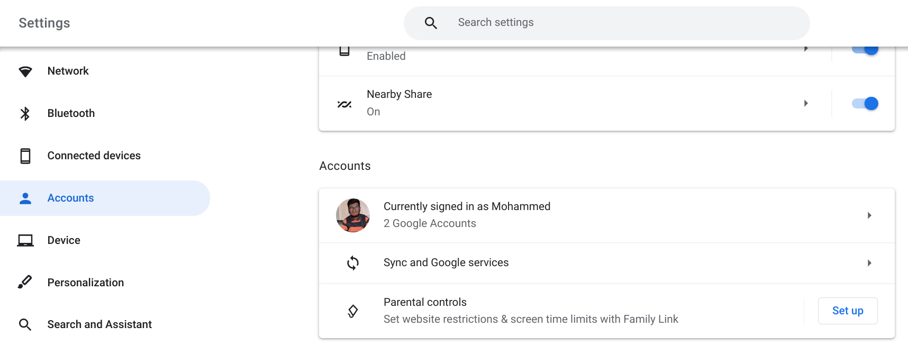Click the Accounts person icon
The image size is (908, 345).
(x=25, y=197)
